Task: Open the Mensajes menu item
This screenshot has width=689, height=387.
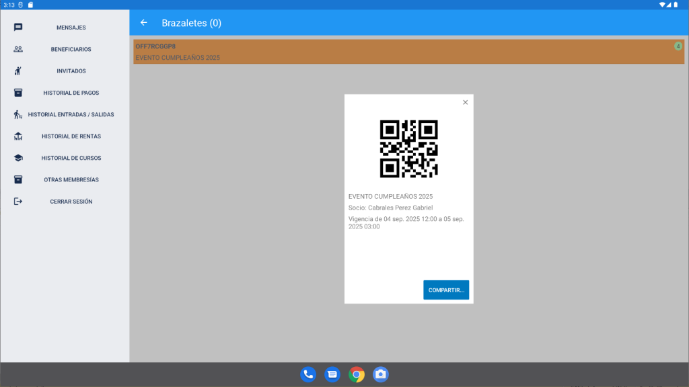Action: (71, 28)
